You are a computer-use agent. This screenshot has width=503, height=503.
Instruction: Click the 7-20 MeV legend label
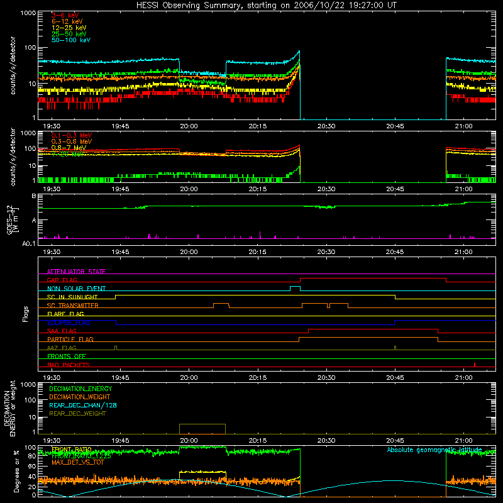[x=68, y=154]
